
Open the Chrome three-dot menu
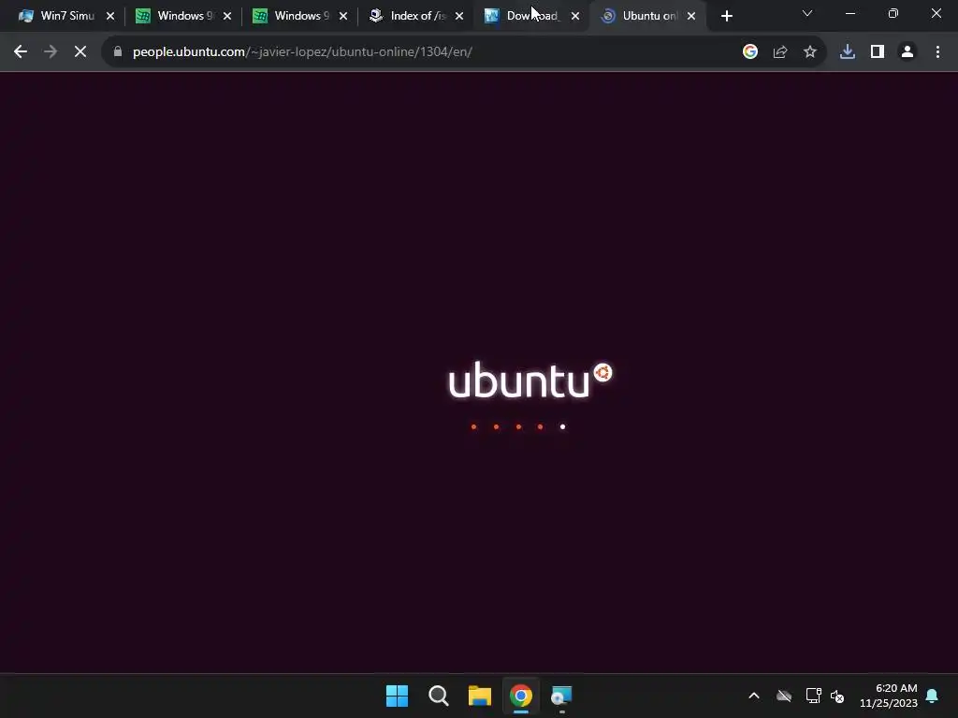click(937, 52)
